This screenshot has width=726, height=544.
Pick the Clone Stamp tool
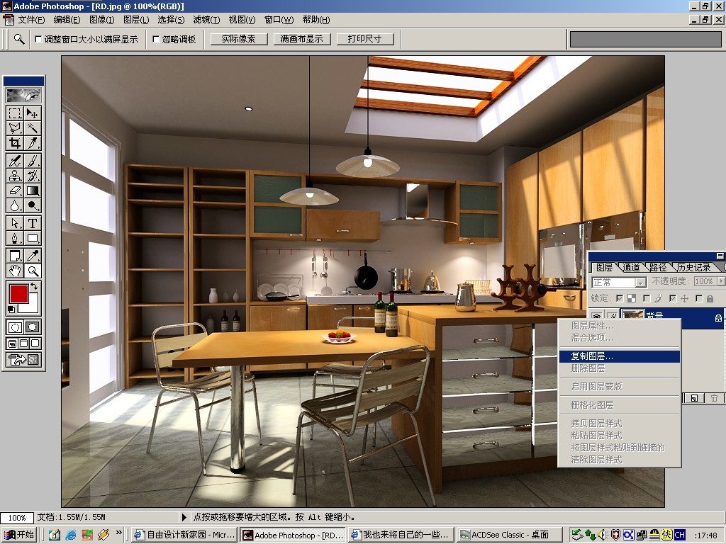point(15,176)
